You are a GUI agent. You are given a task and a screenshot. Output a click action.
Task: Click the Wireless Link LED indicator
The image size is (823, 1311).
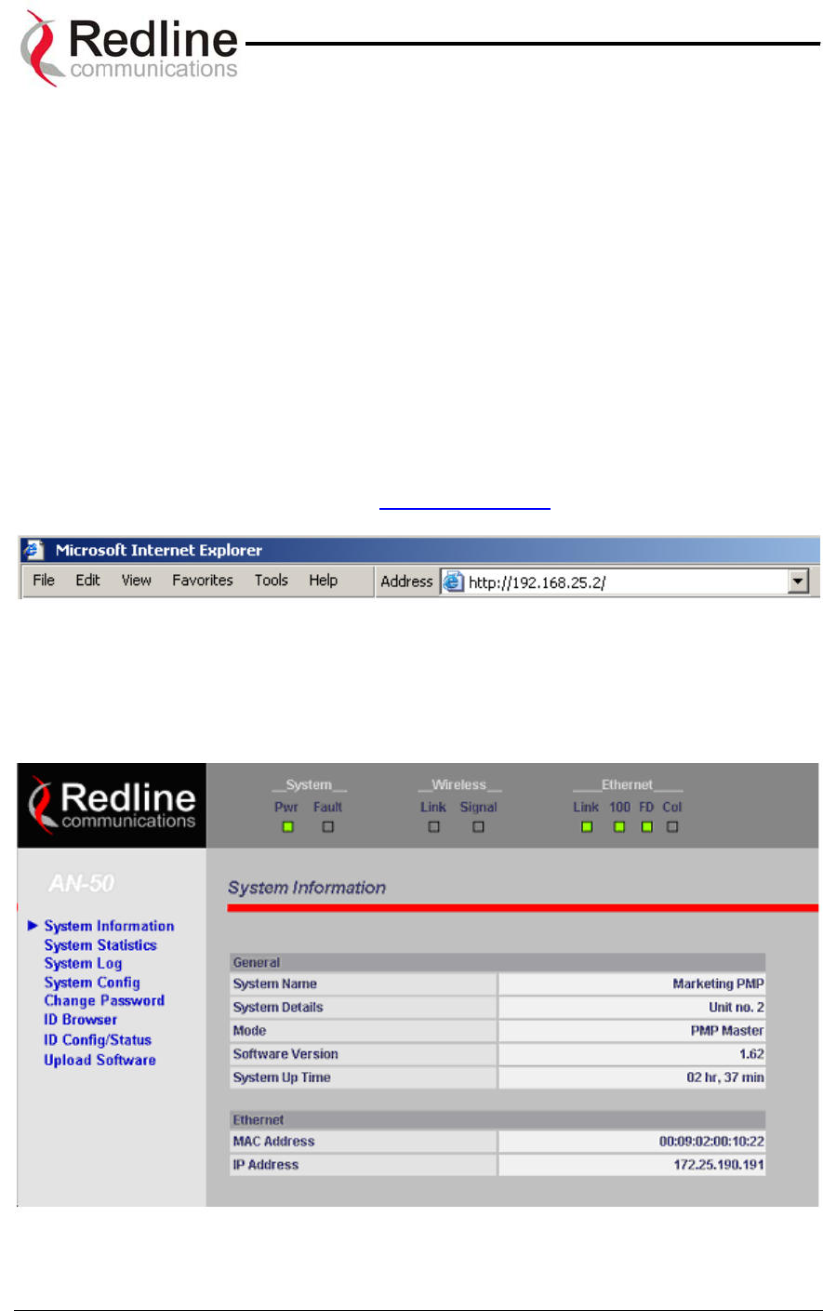coord(433,827)
